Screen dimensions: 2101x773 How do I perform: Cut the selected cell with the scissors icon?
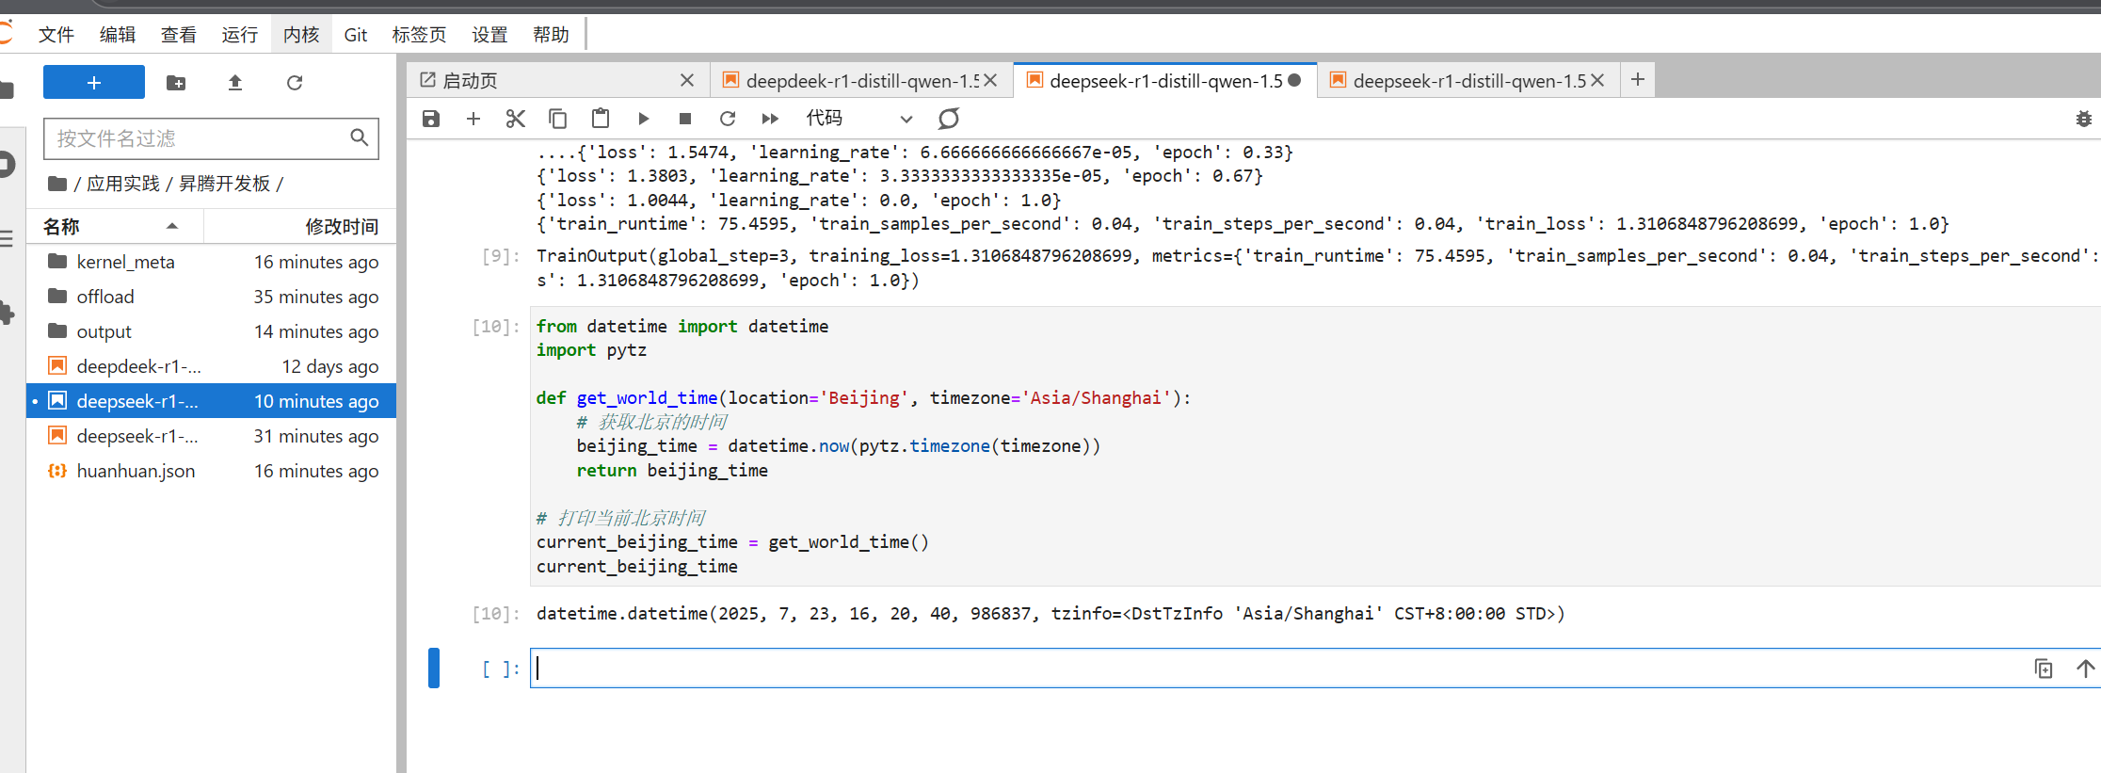coord(515,119)
